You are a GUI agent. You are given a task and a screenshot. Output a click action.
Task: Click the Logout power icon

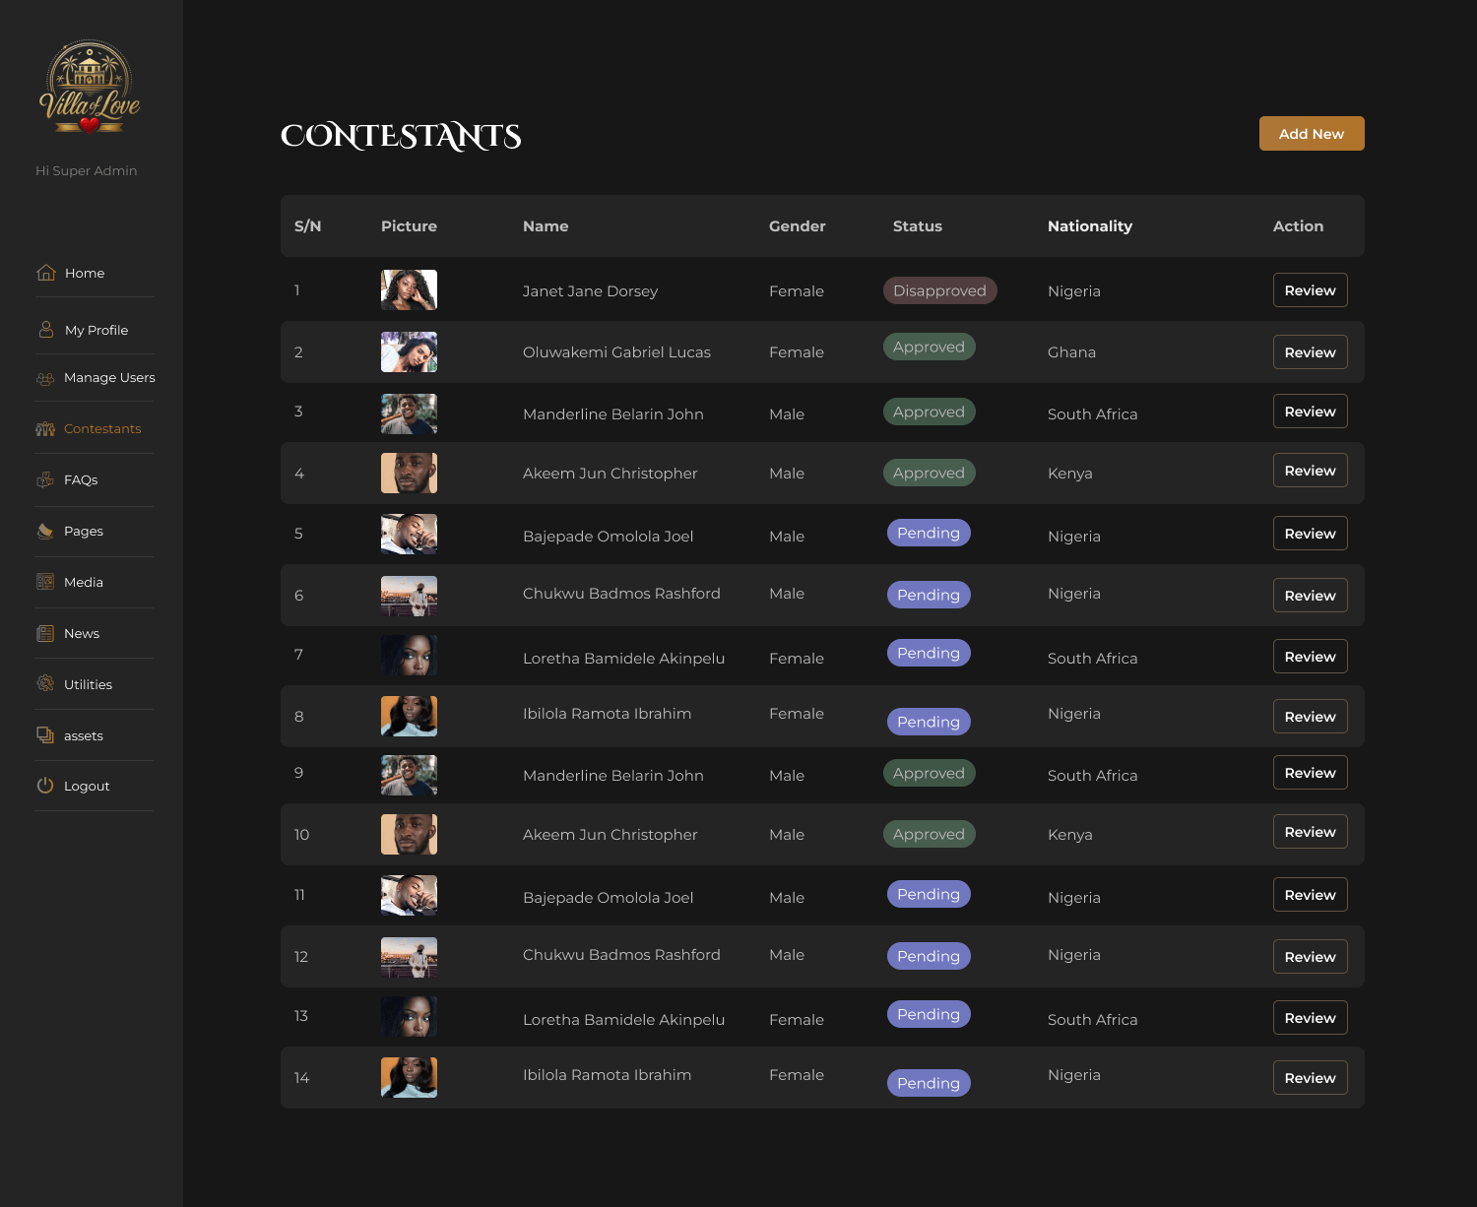pyautogui.click(x=45, y=786)
